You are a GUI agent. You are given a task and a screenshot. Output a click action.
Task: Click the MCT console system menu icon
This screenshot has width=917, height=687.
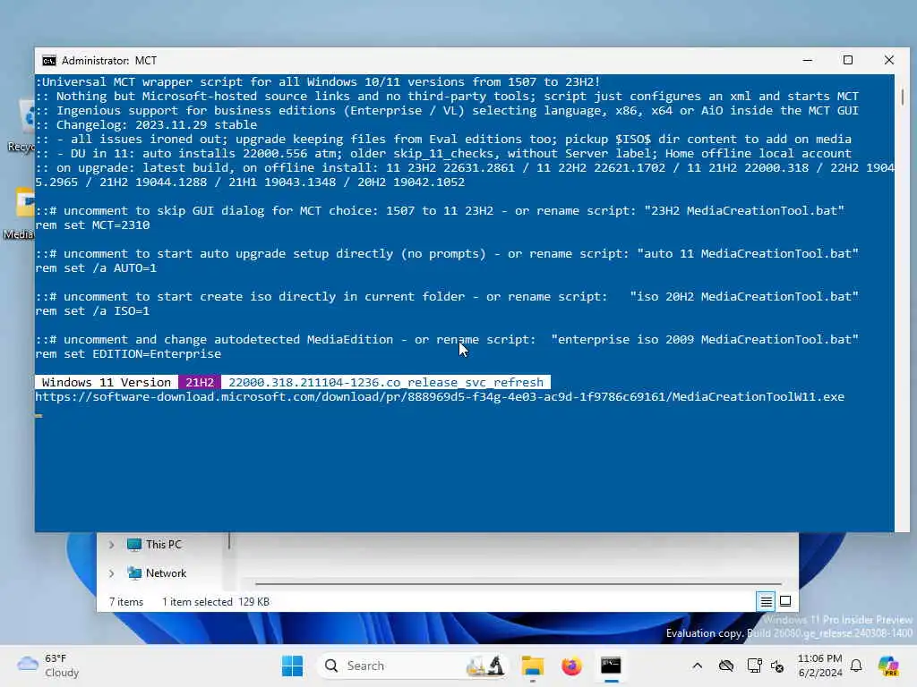pos(49,61)
